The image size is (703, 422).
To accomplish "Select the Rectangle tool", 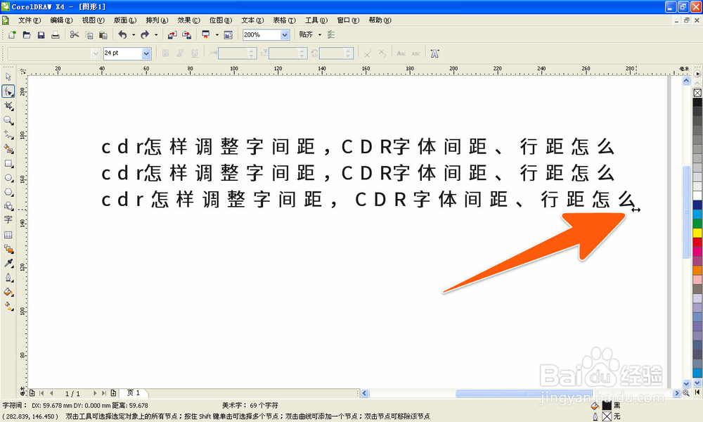I will click(8, 163).
